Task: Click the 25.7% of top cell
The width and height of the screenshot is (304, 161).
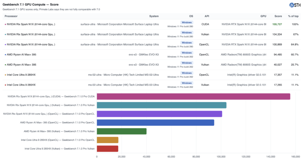Action: [295, 65]
